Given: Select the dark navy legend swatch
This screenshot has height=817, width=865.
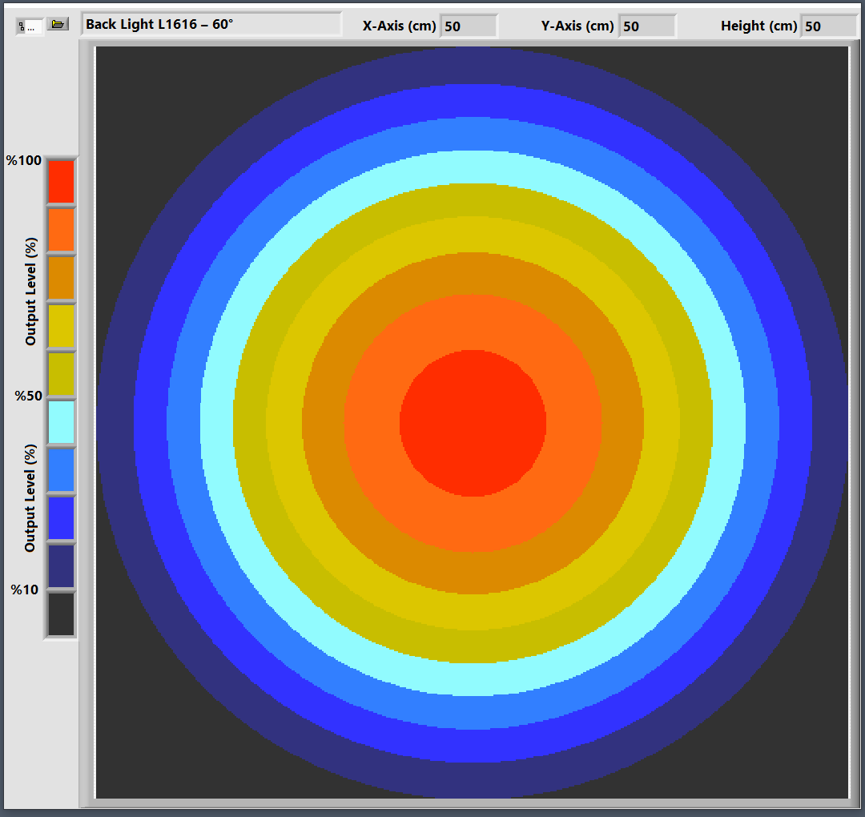Looking at the screenshot, I should pos(61,566).
